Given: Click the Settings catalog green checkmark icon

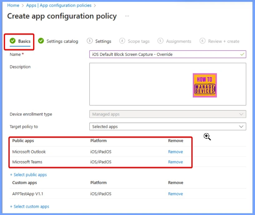Looking at the screenshot, I should point(41,41).
